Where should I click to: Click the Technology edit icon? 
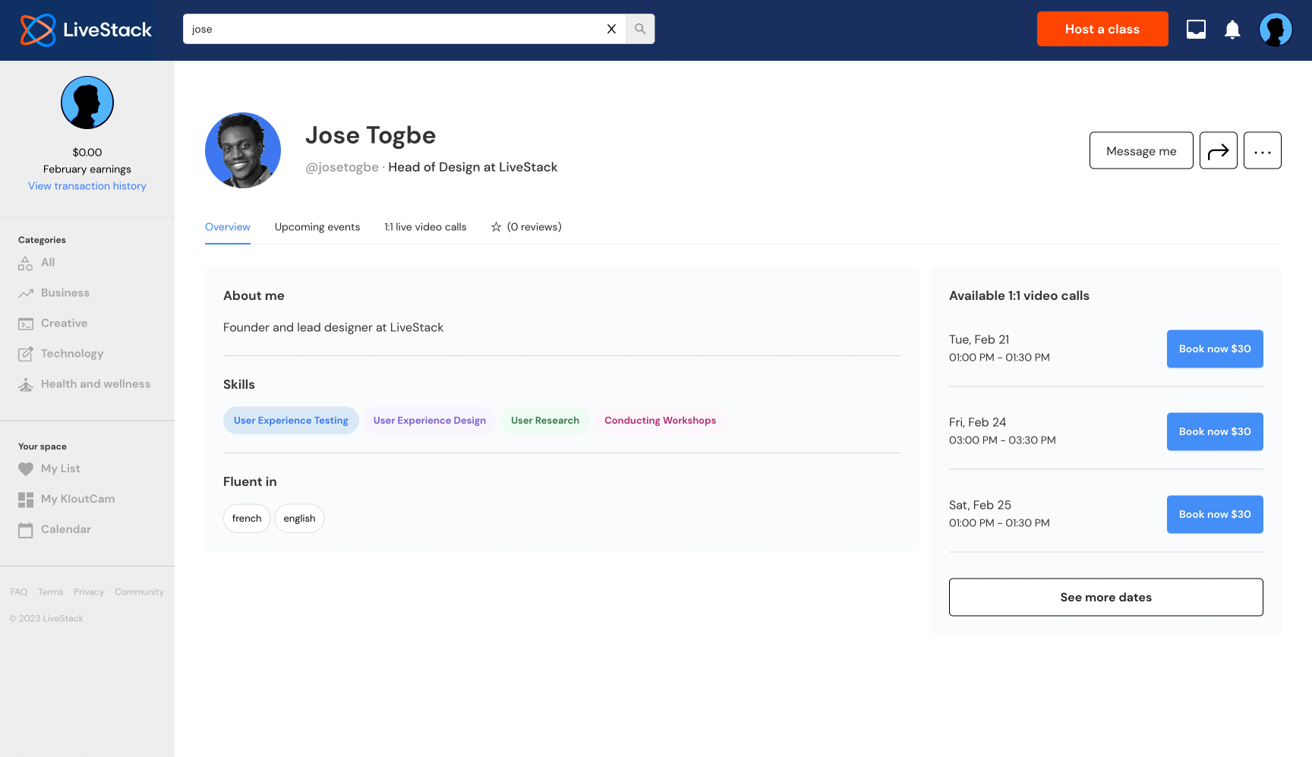(26, 354)
